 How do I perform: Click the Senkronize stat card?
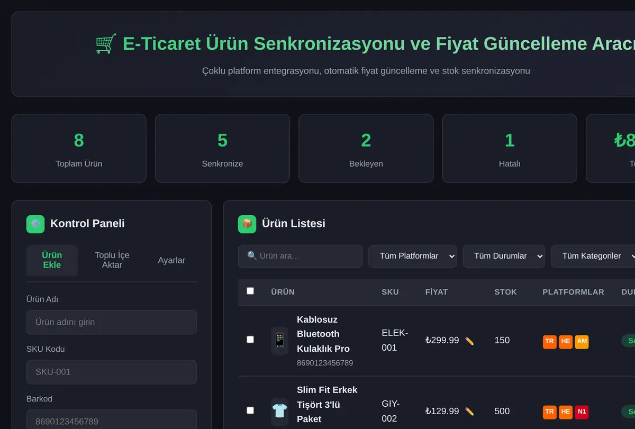[222, 149]
